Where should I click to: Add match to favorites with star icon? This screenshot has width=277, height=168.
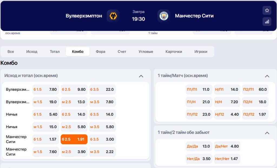tap(267, 11)
